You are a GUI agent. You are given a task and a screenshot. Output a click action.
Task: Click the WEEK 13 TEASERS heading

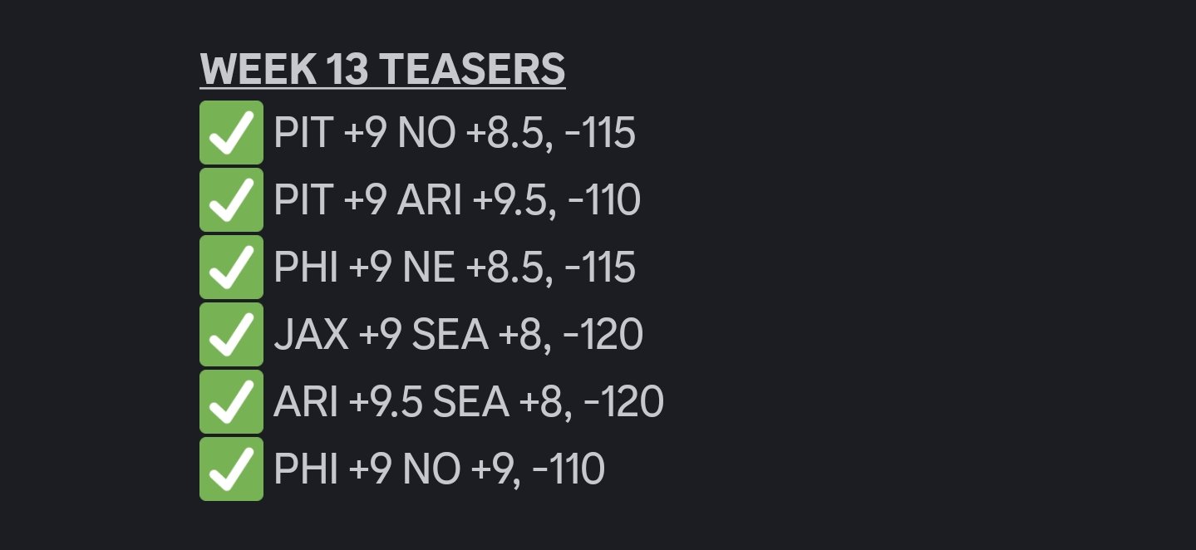pos(382,70)
